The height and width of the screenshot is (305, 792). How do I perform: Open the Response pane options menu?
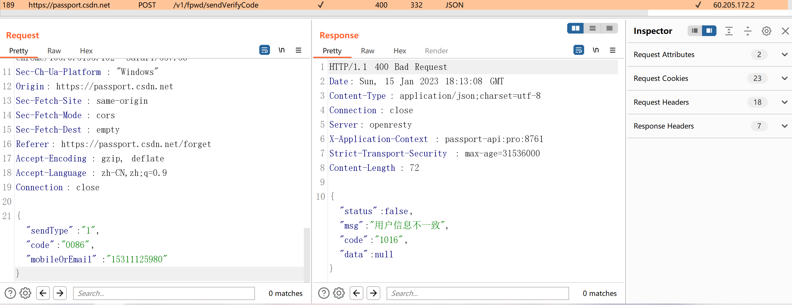tap(613, 50)
